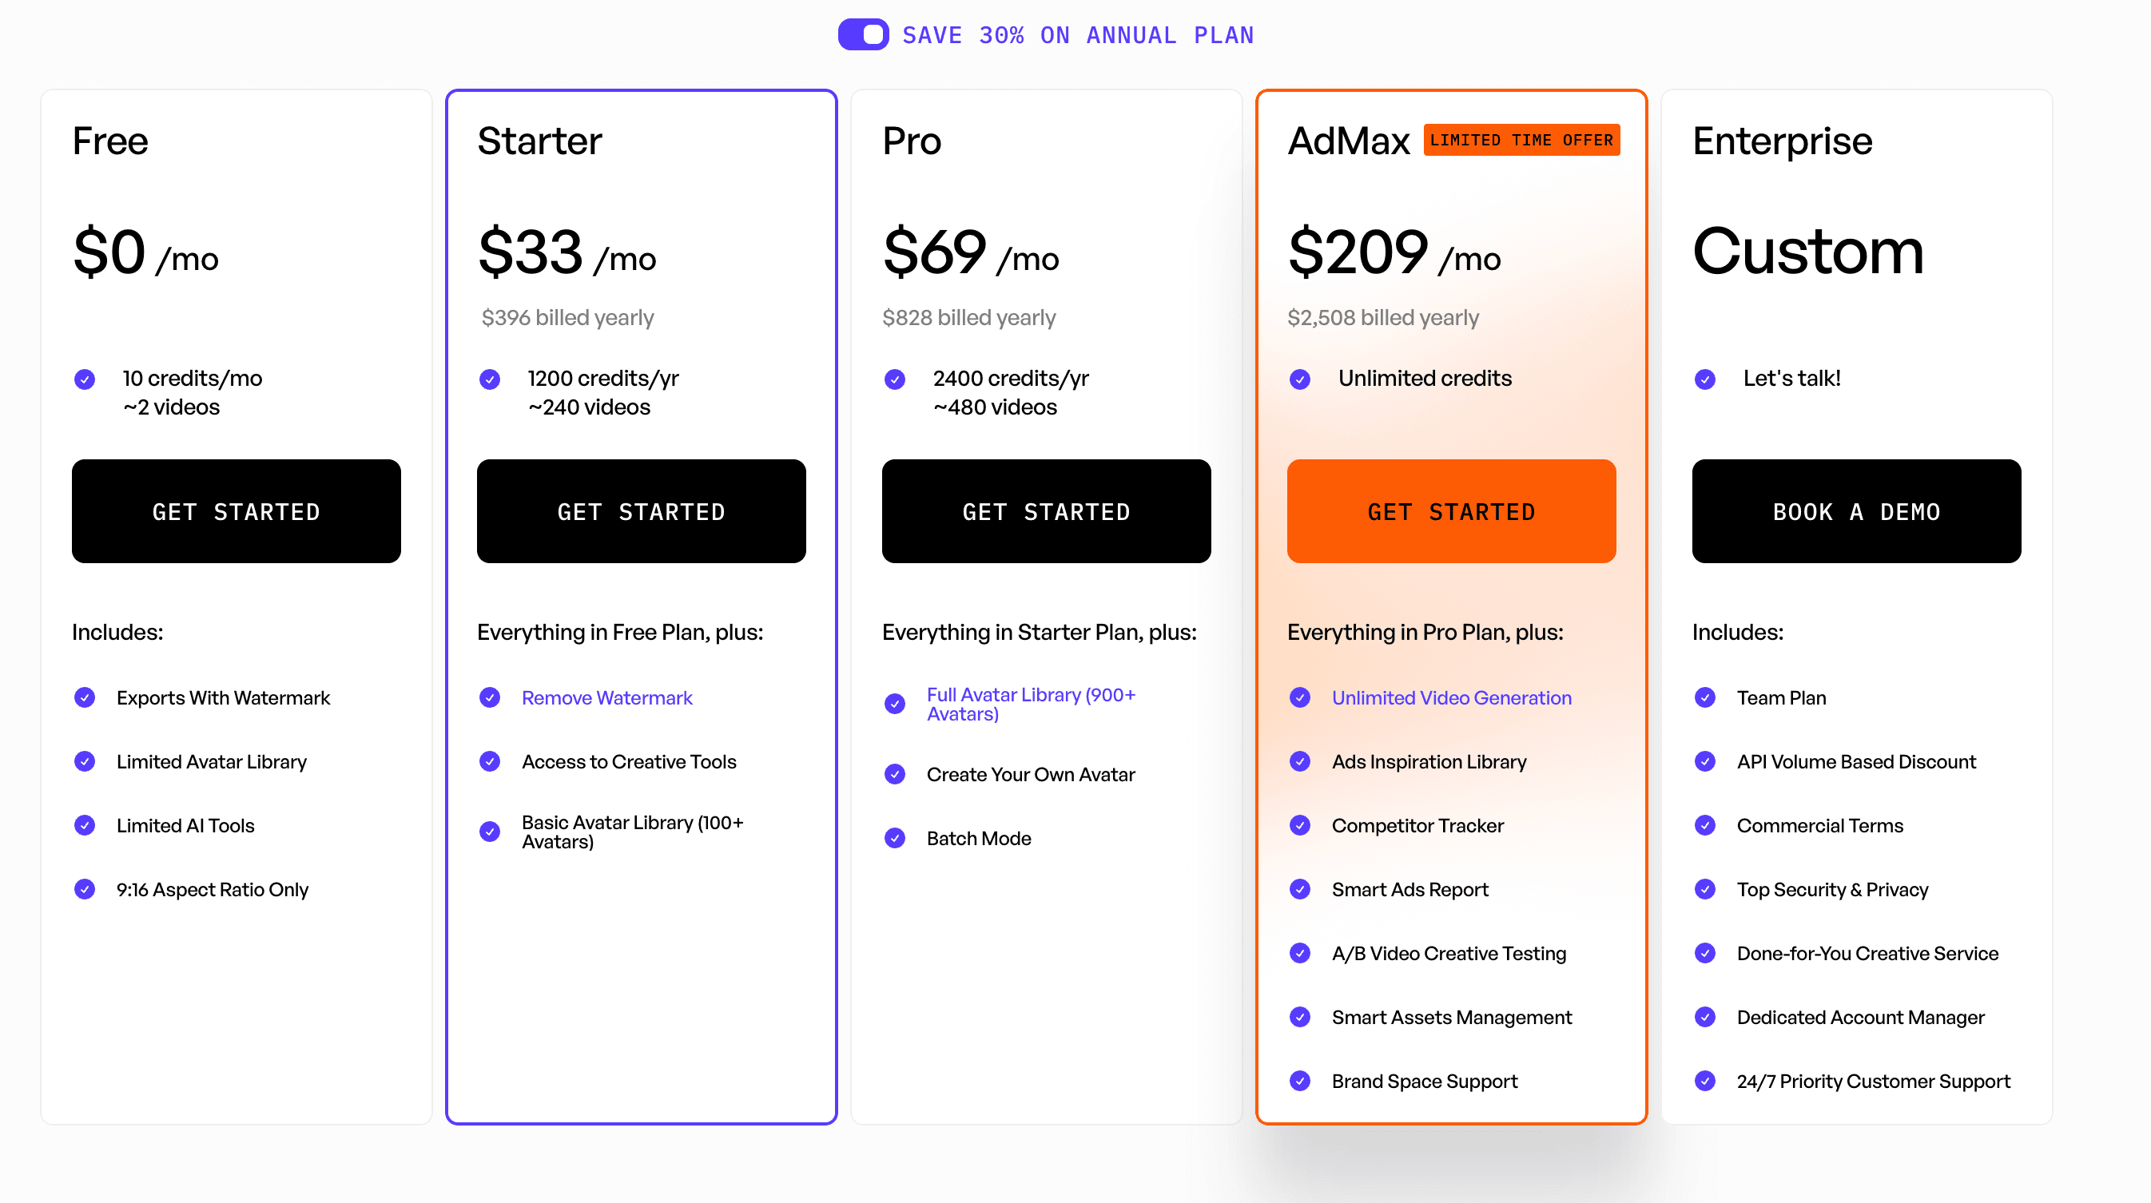
Task: Click the Limited Time Offer badge
Action: (x=1521, y=141)
